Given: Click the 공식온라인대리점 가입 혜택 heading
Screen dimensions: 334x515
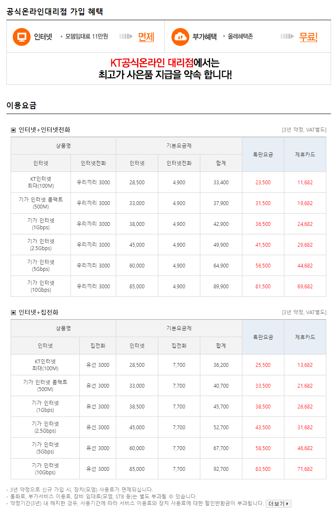Looking at the screenshot, I should tap(55, 11).
